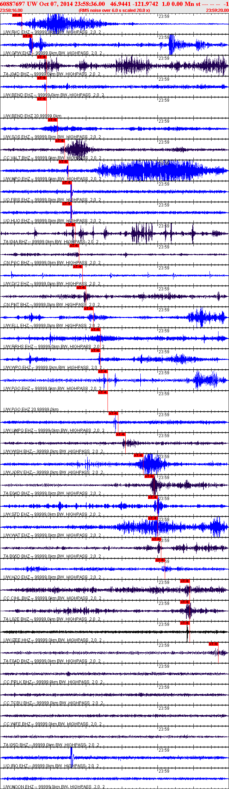Click the coordinates 46.9441 -121.9742 in header
Viewport: 229px width, 789px height.
tap(134, 4)
